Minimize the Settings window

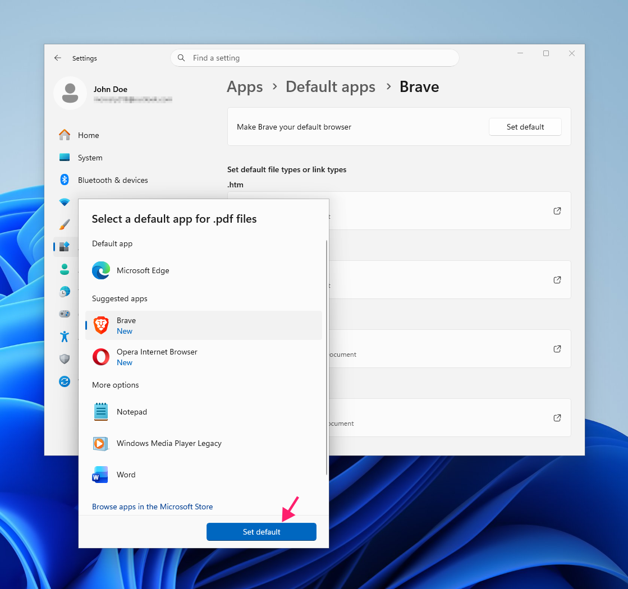(520, 53)
